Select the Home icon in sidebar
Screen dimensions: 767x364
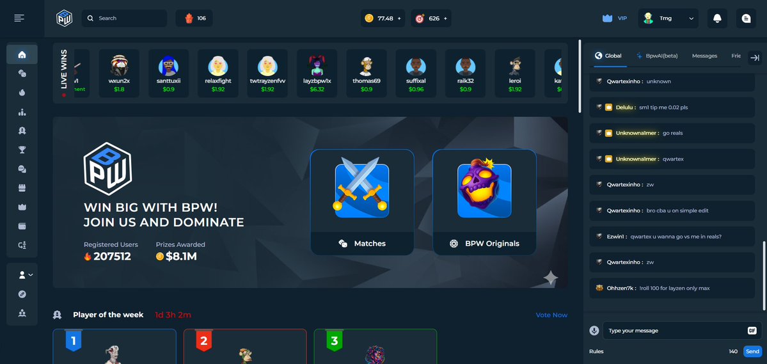22,54
